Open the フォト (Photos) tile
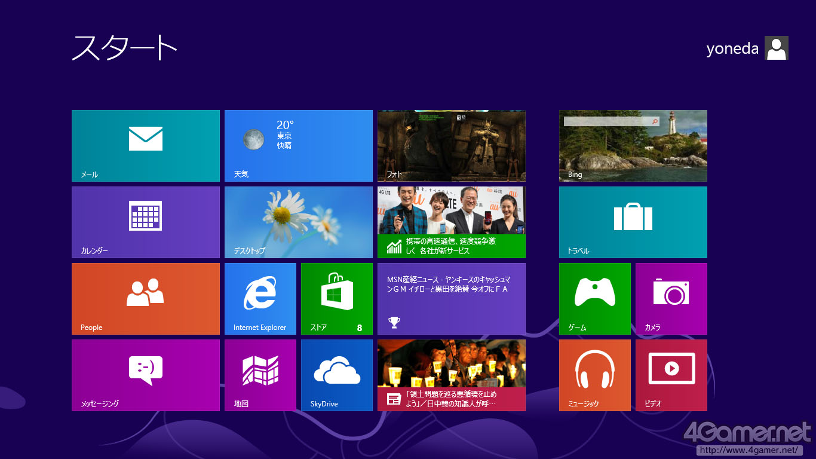The height and width of the screenshot is (459, 816). pos(452,146)
